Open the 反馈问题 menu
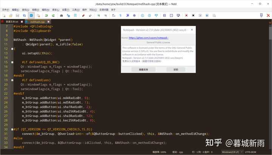The height and width of the screenshot is (155, 272). click(104, 10)
